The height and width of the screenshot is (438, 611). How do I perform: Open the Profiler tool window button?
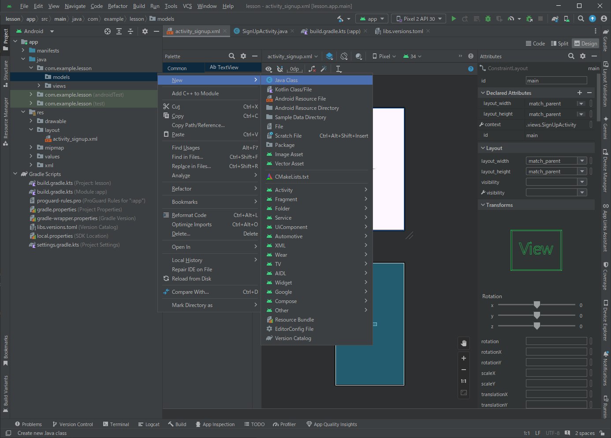284,424
